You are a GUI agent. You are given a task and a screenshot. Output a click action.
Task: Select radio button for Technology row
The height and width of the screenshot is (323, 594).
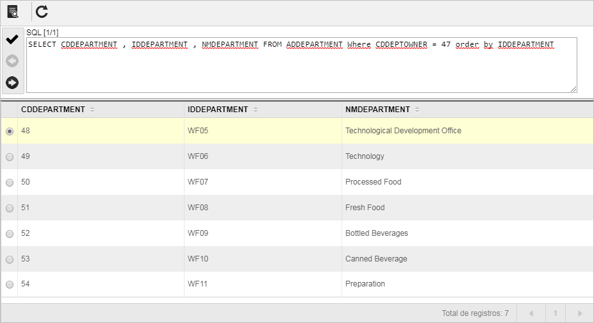click(10, 157)
